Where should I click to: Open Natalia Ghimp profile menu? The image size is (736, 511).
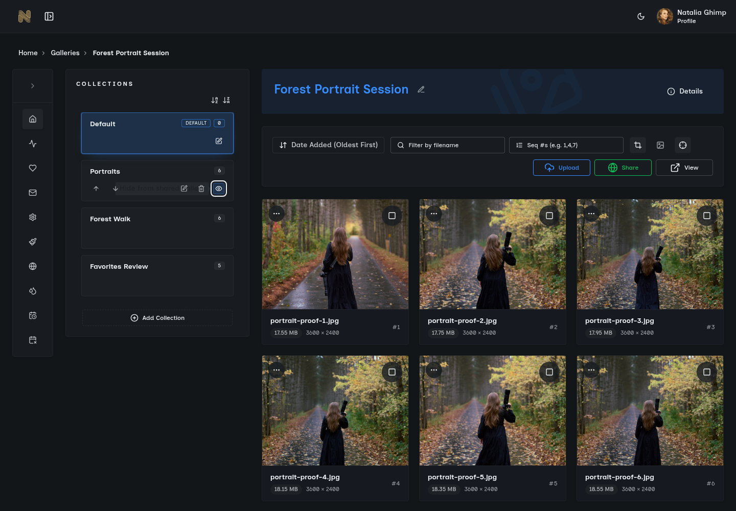pos(692,16)
